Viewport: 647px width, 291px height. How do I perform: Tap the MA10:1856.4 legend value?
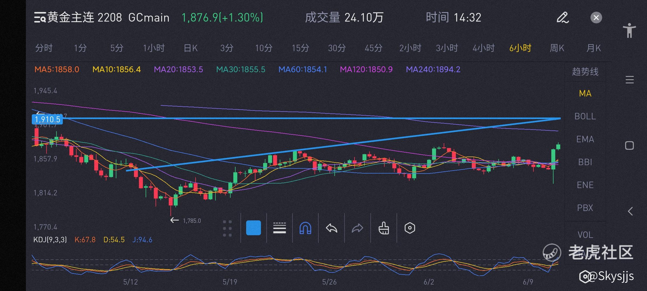[x=116, y=70]
